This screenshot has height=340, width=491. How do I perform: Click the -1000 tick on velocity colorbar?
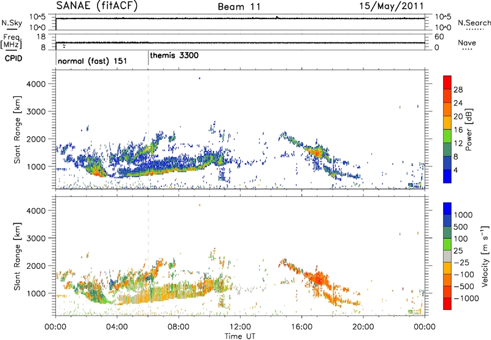pos(466,298)
